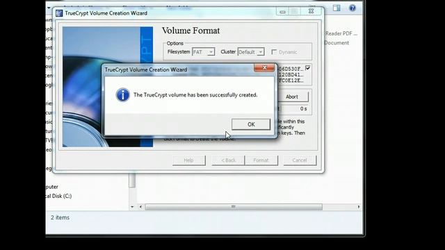
Task: Toggle the Explorer preview pane icon
Action: 337,8
